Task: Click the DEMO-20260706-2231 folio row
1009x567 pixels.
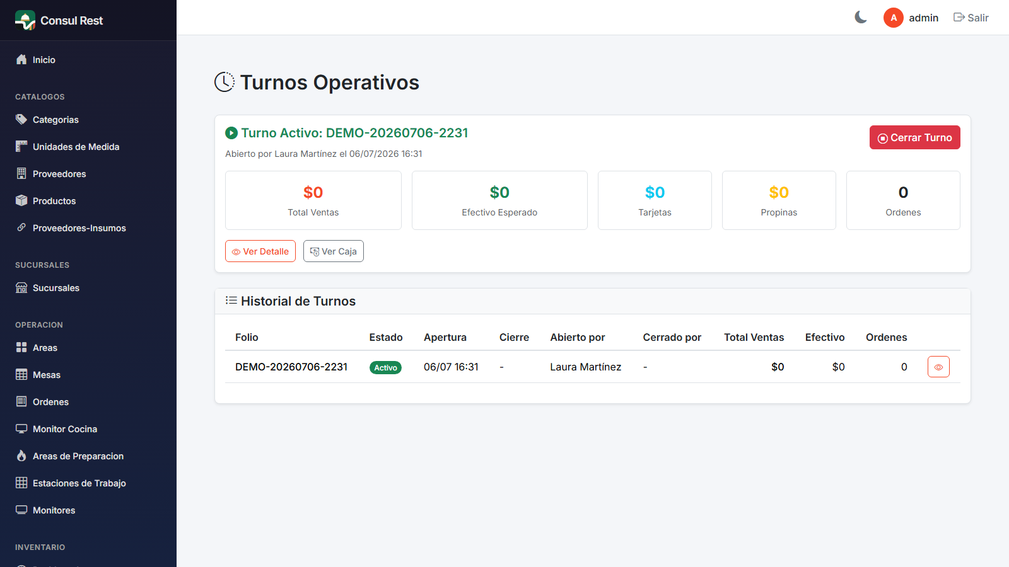Action: pyautogui.click(x=593, y=367)
